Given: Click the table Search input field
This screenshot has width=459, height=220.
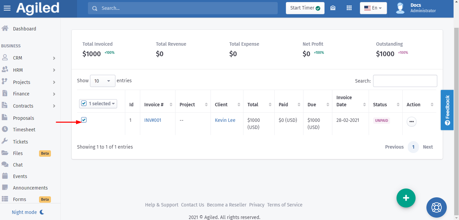Looking at the screenshot, I should (405, 81).
